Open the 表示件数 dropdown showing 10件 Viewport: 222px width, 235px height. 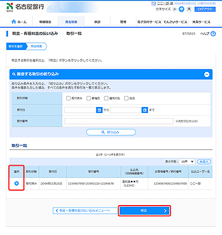tap(187, 162)
